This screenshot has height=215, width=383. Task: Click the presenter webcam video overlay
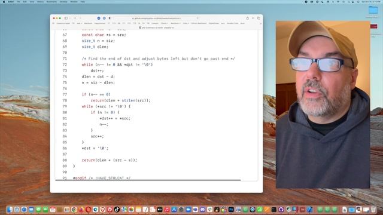[323, 105]
